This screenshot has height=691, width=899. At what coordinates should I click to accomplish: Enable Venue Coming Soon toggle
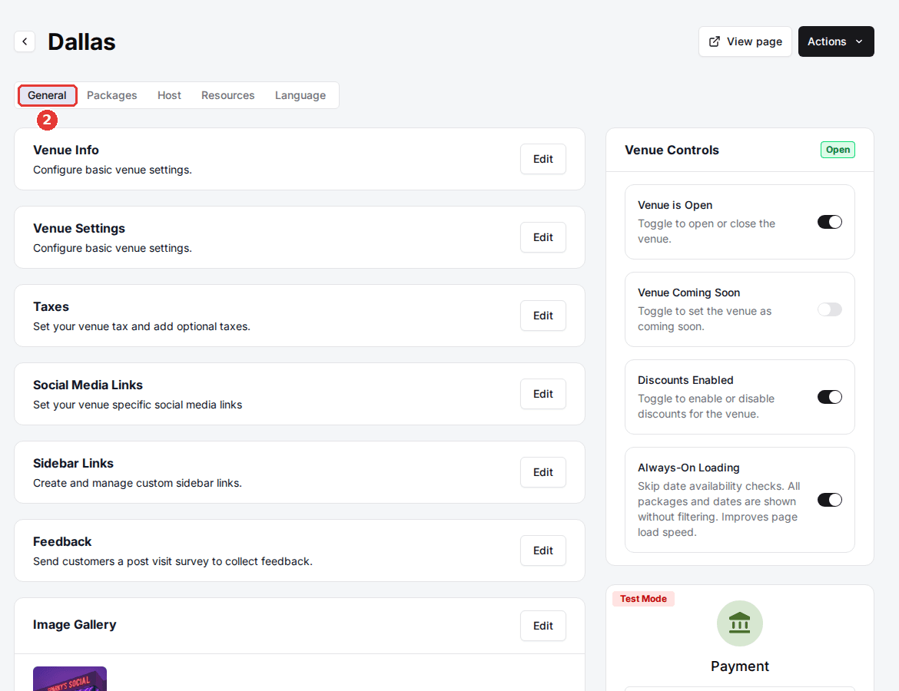[830, 309]
